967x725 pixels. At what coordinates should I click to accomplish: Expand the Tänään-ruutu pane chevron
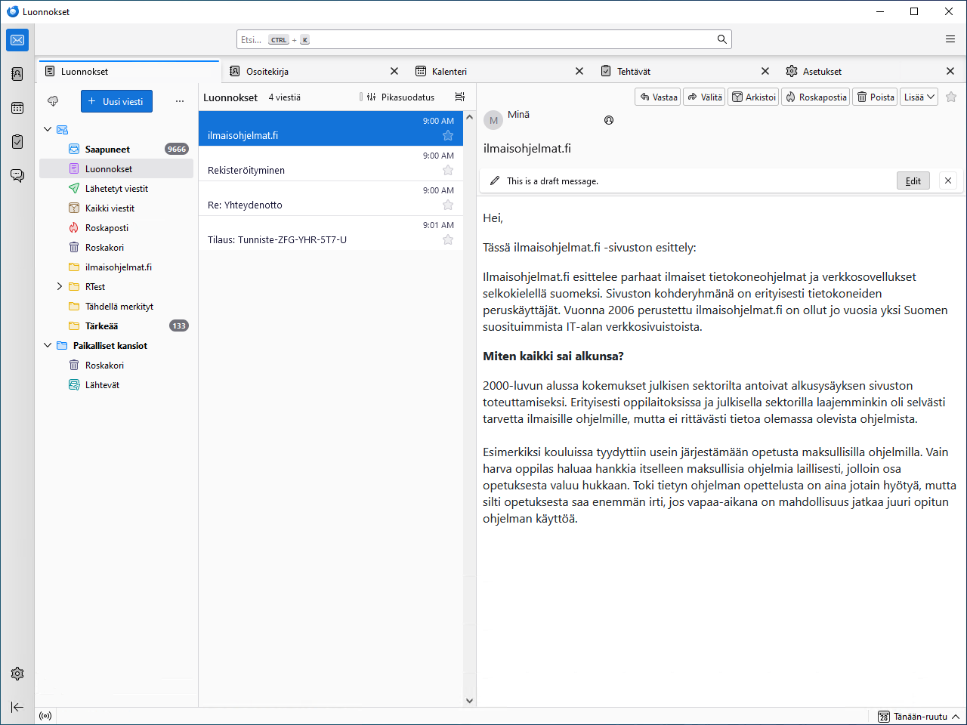pyautogui.click(x=956, y=717)
